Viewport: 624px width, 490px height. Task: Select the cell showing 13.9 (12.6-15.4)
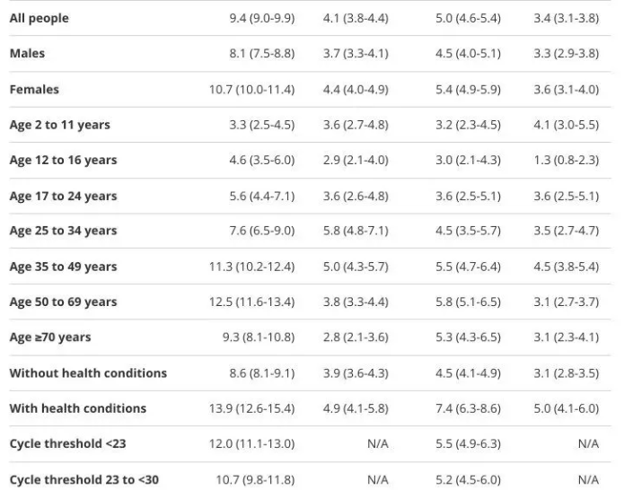click(251, 408)
